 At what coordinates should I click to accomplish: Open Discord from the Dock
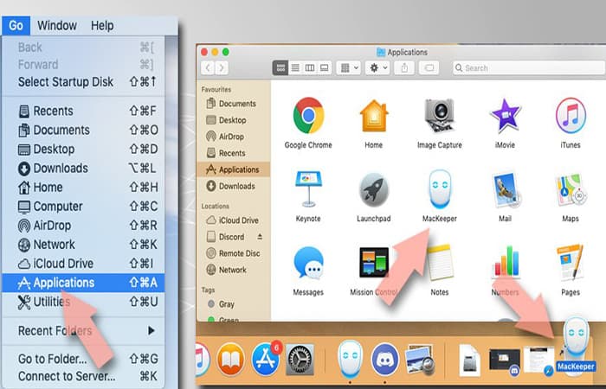pos(385,360)
